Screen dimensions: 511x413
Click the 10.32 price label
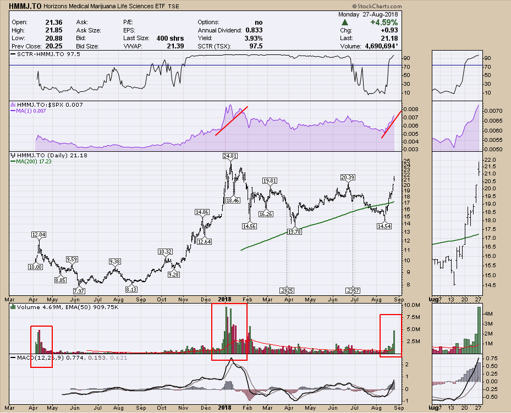pos(165,251)
